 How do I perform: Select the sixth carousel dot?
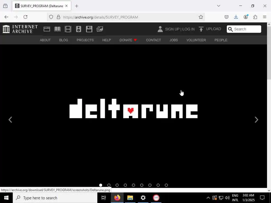click(142, 185)
